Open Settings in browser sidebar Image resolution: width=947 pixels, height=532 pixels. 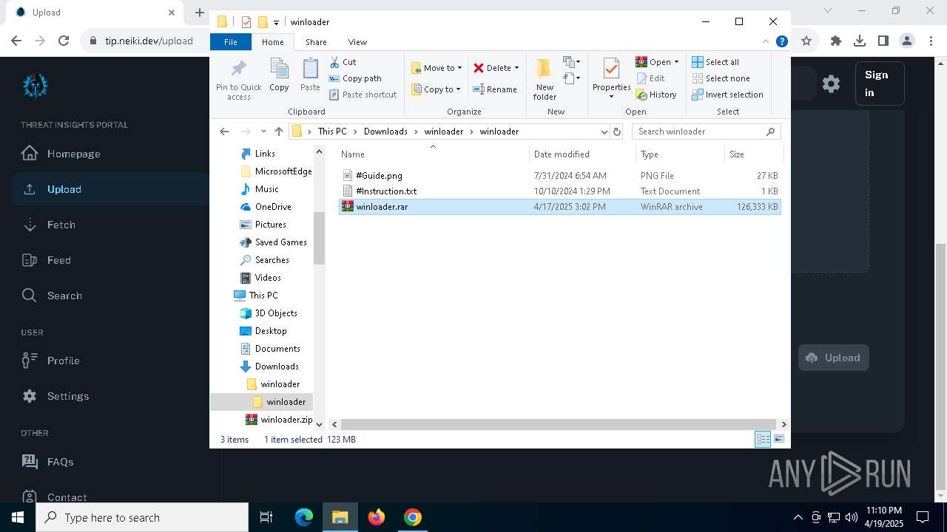coord(56,396)
